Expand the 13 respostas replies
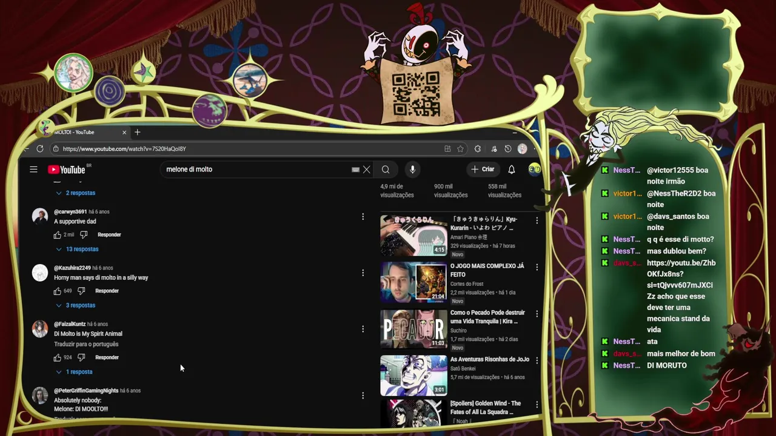Viewport: 776px width, 436px height. coord(77,249)
